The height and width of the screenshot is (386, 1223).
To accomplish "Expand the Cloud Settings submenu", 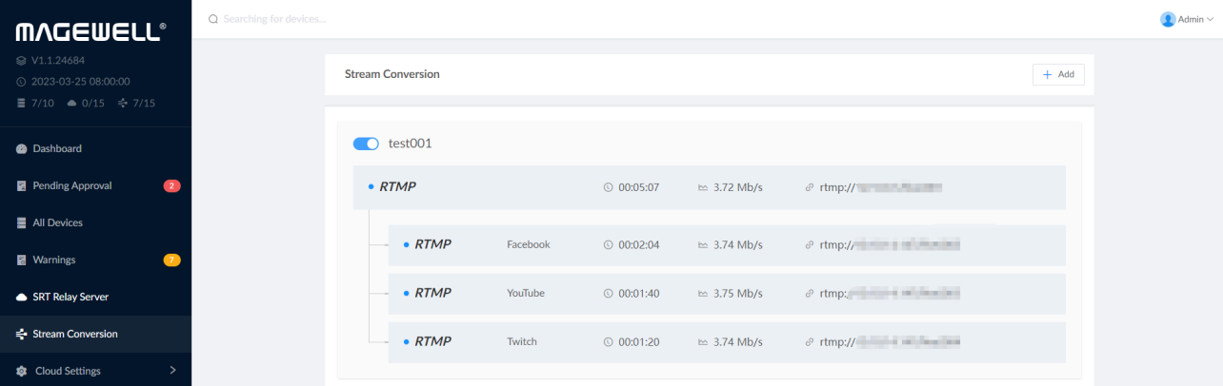I will pyautogui.click(x=172, y=371).
